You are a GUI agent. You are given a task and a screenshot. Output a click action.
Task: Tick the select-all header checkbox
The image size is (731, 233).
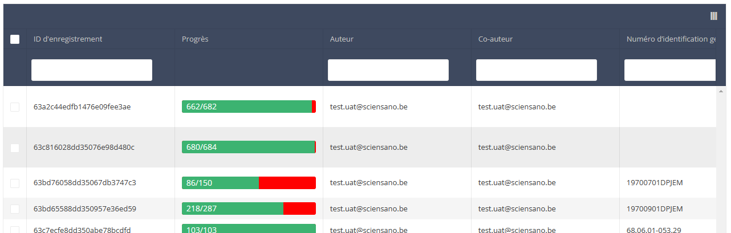click(x=15, y=39)
